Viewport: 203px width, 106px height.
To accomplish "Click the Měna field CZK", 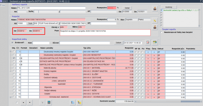I will pos(82,27).
